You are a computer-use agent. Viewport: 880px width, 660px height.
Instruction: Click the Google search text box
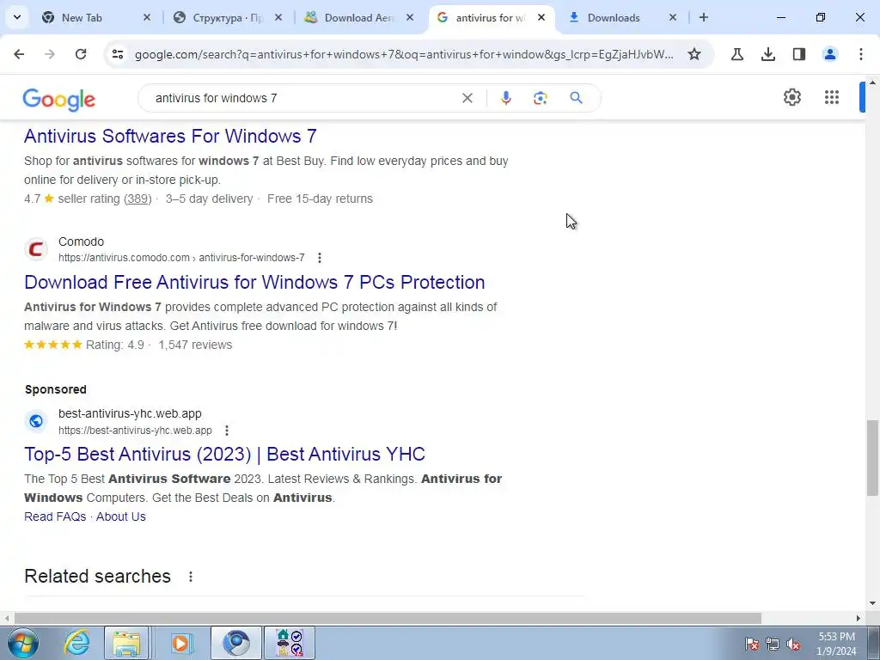(x=303, y=98)
